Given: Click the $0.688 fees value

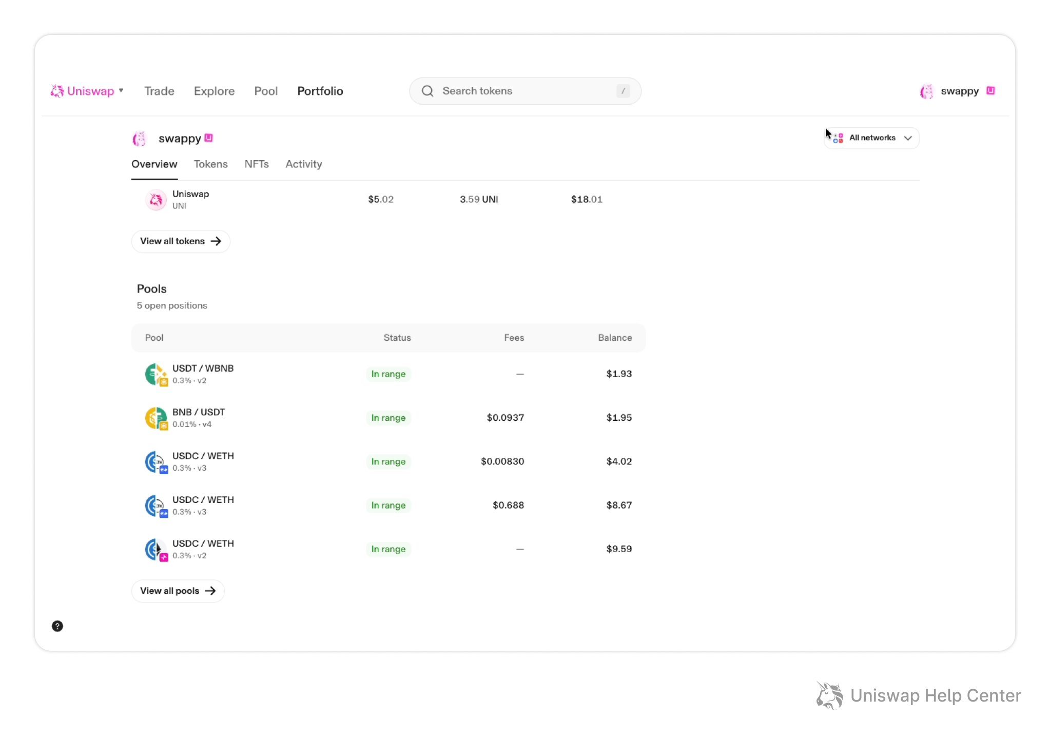Looking at the screenshot, I should tap(508, 505).
